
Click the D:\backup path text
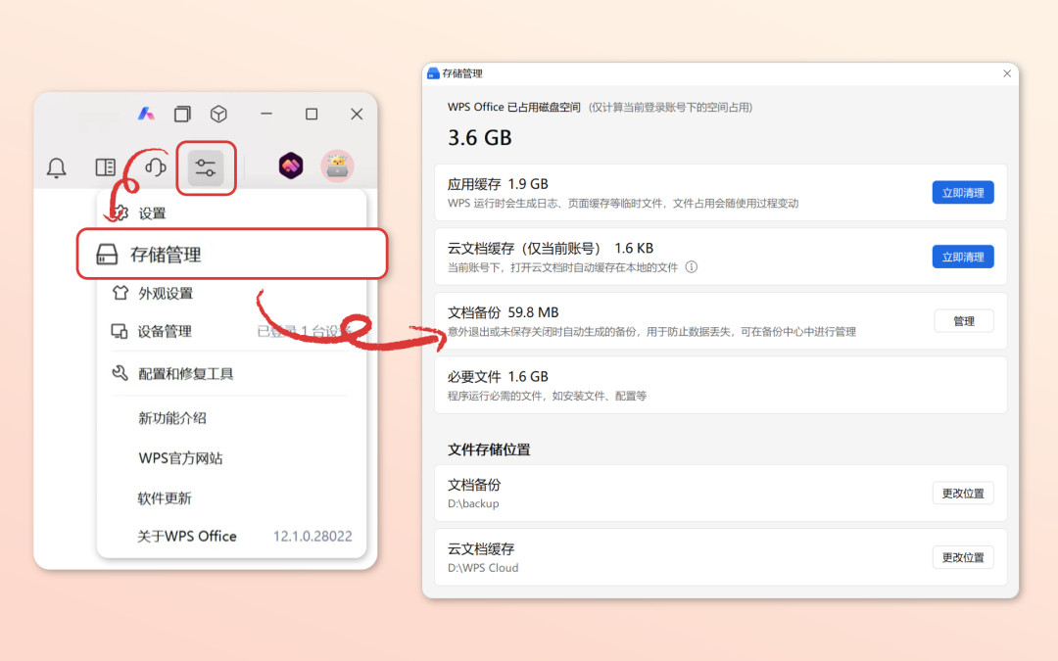(x=473, y=504)
